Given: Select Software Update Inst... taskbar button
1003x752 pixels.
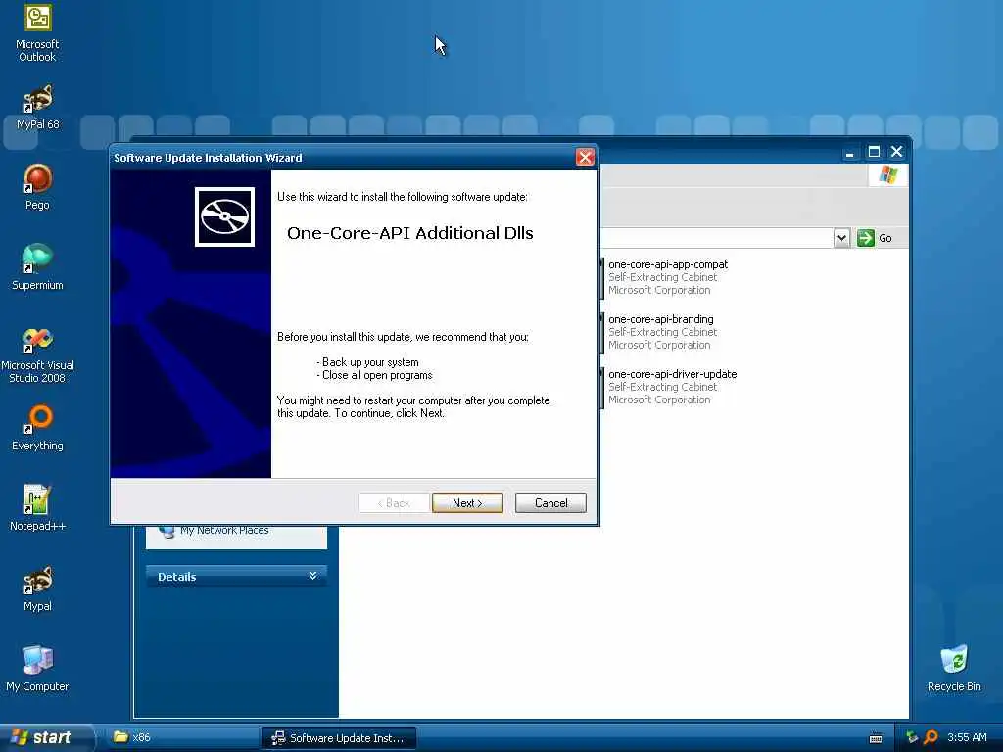Looking at the screenshot, I should (x=339, y=738).
